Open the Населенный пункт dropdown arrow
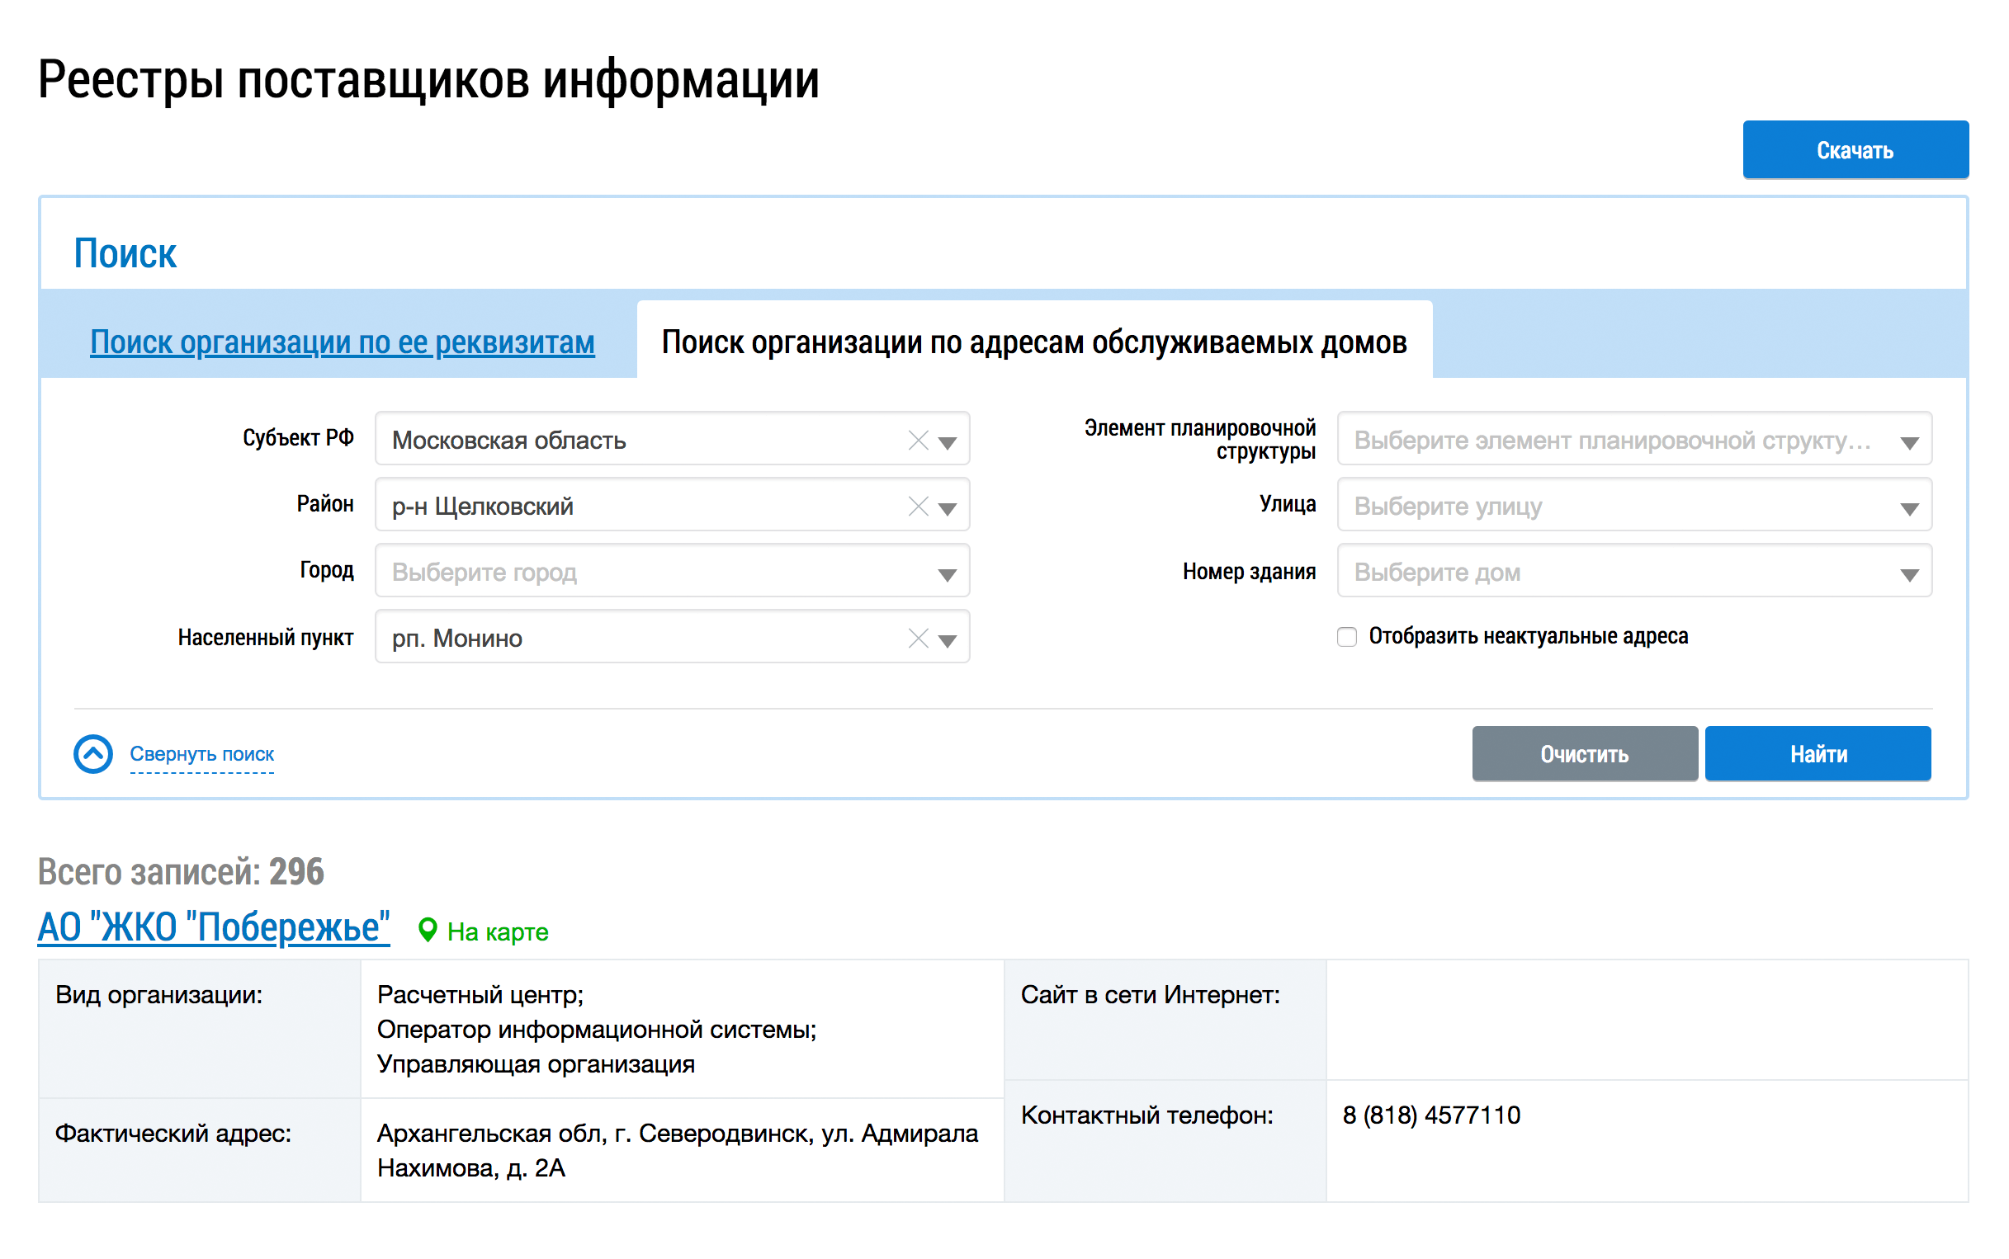 click(x=947, y=639)
